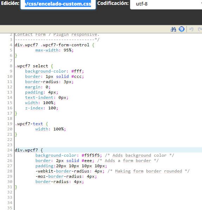
Task: Click the .wpcf7 select selector line
Action: [x=34, y=66]
